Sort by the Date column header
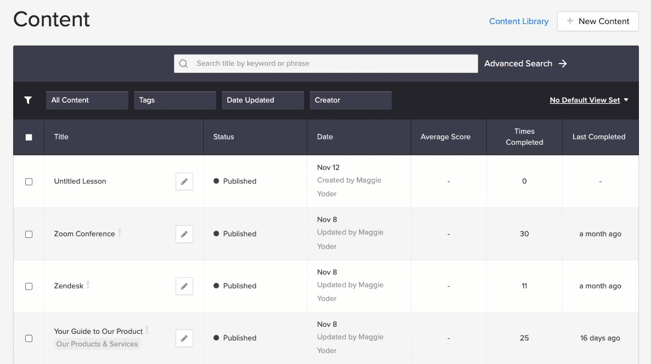Viewport: 651px width, 364px height. point(324,137)
